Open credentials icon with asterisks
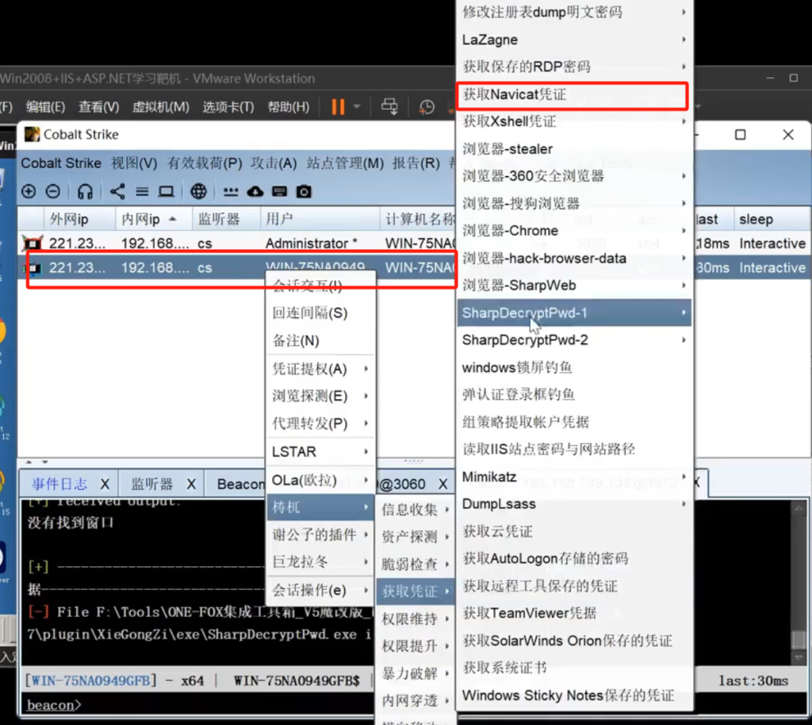The width and height of the screenshot is (812, 725). (231, 192)
